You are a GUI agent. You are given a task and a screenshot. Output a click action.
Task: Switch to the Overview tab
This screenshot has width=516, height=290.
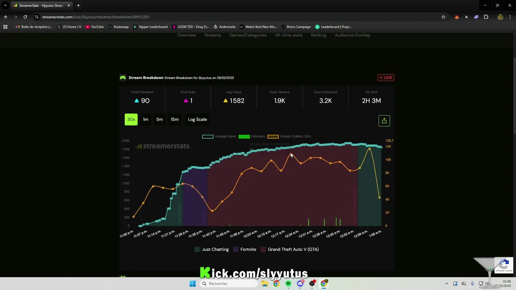click(187, 35)
